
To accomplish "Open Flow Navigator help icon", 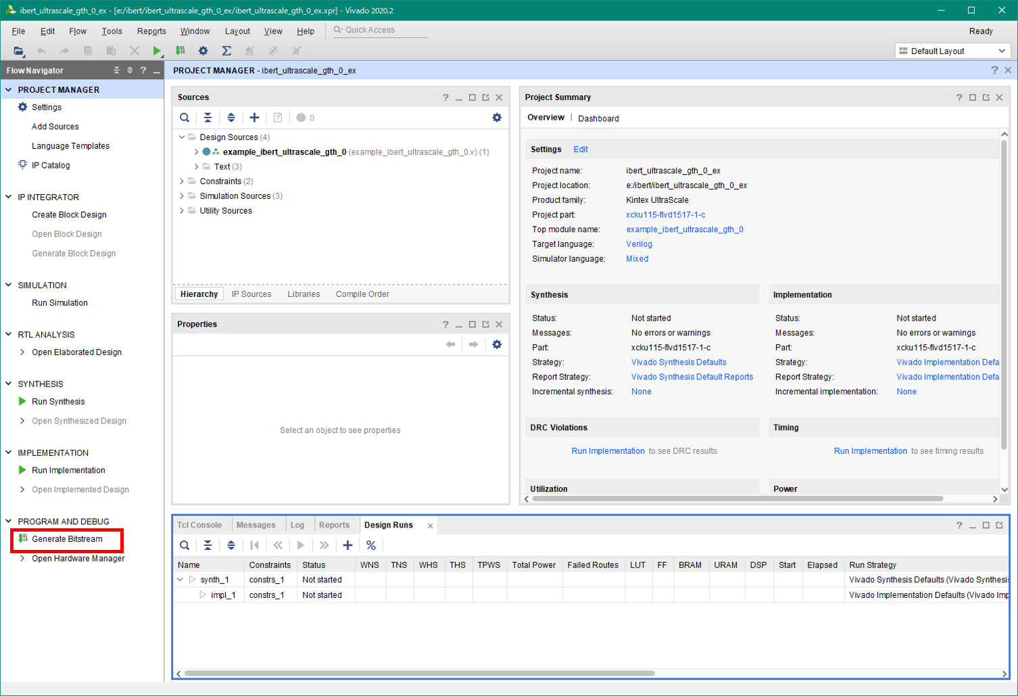I will tap(143, 70).
